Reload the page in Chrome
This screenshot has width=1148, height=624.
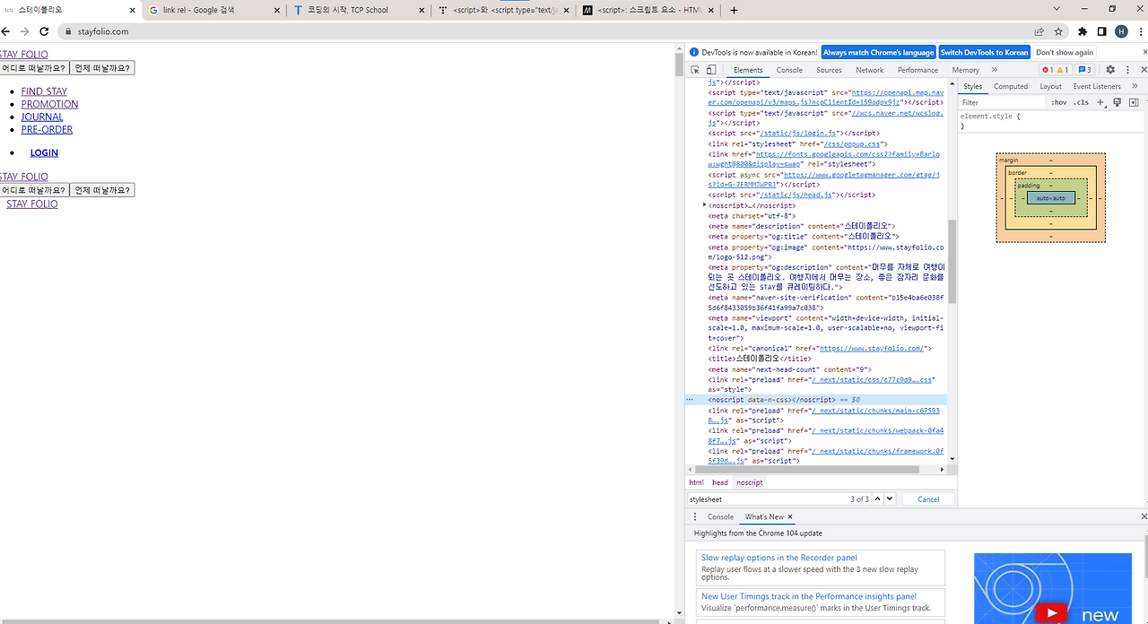pos(44,31)
